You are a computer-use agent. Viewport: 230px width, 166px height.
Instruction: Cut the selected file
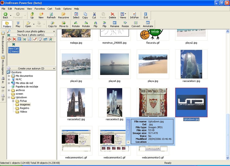pyautogui.click(x=94, y=15)
